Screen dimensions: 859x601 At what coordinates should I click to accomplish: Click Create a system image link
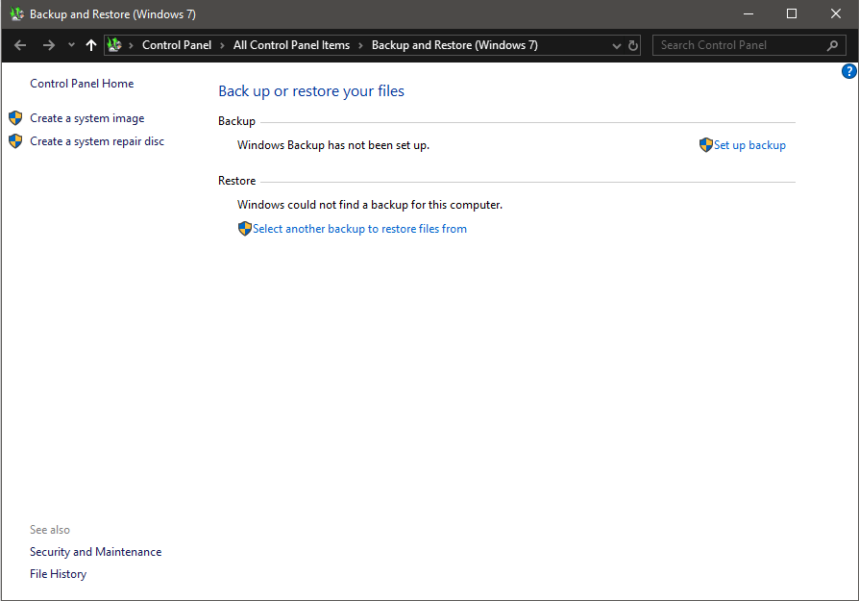click(x=87, y=118)
